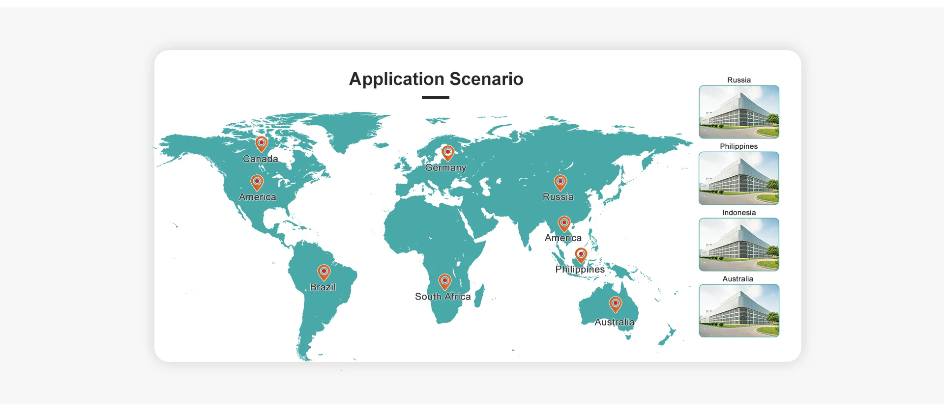
Task: Click the Asian pin labeled America
Action: pyautogui.click(x=564, y=224)
